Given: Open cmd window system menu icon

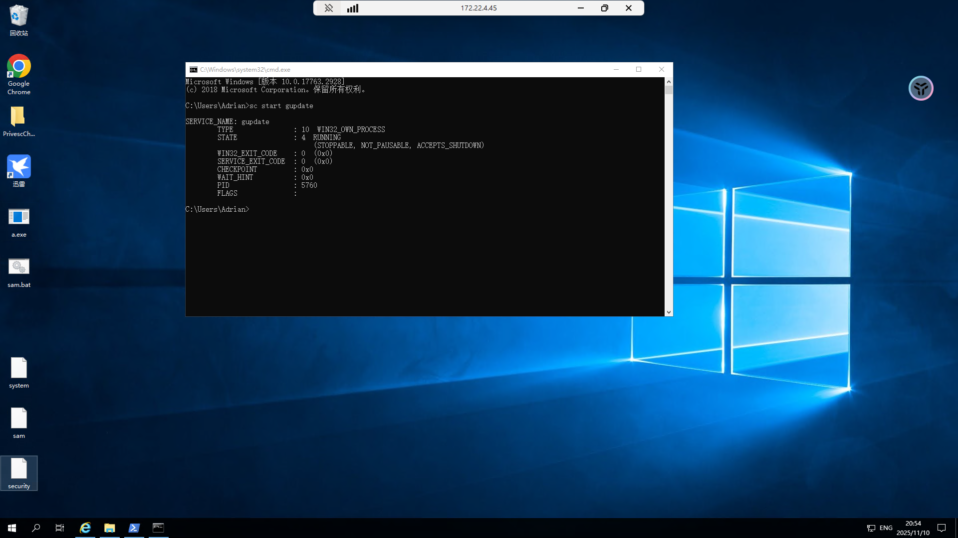Looking at the screenshot, I should (193, 70).
